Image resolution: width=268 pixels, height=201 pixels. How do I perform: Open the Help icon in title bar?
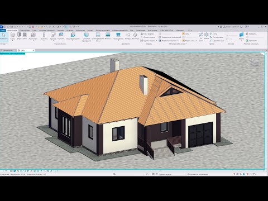tap(246, 27)
